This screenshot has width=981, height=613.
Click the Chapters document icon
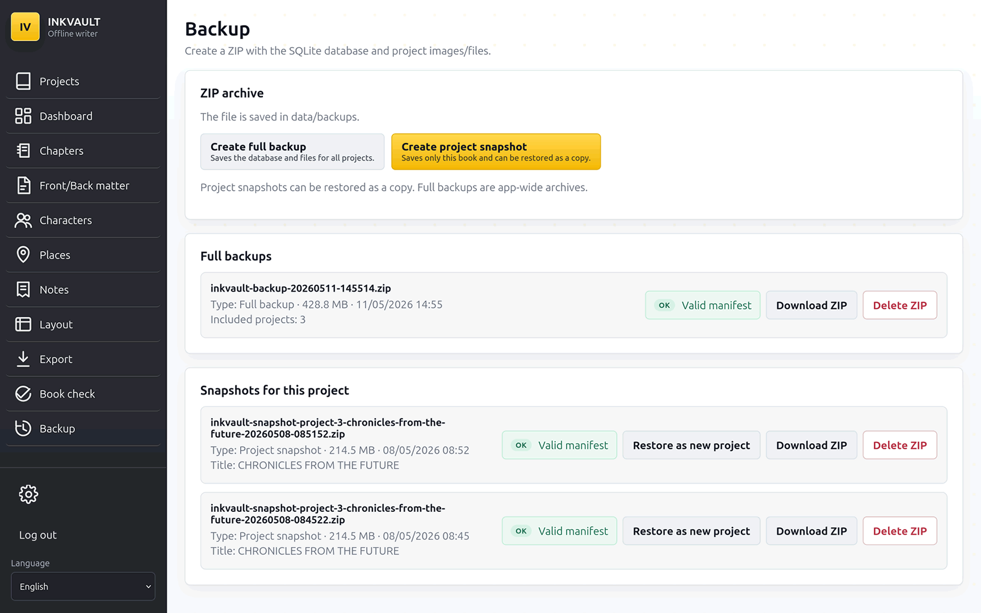tap(23, 150)
